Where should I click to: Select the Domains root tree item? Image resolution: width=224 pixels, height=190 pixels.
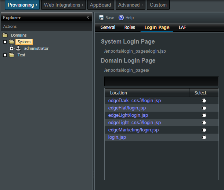(19, 35)
